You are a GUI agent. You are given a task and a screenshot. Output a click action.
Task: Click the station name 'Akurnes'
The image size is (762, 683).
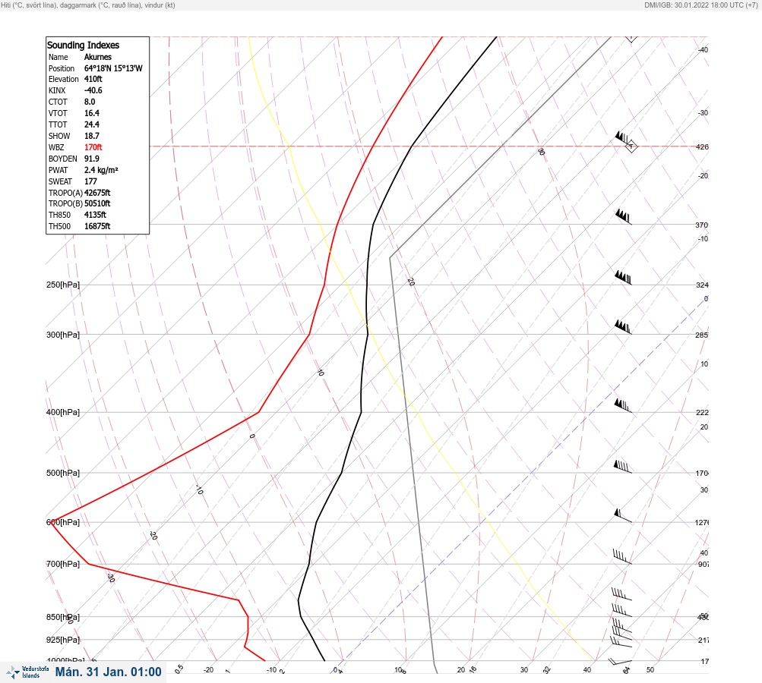coord(98,57)
